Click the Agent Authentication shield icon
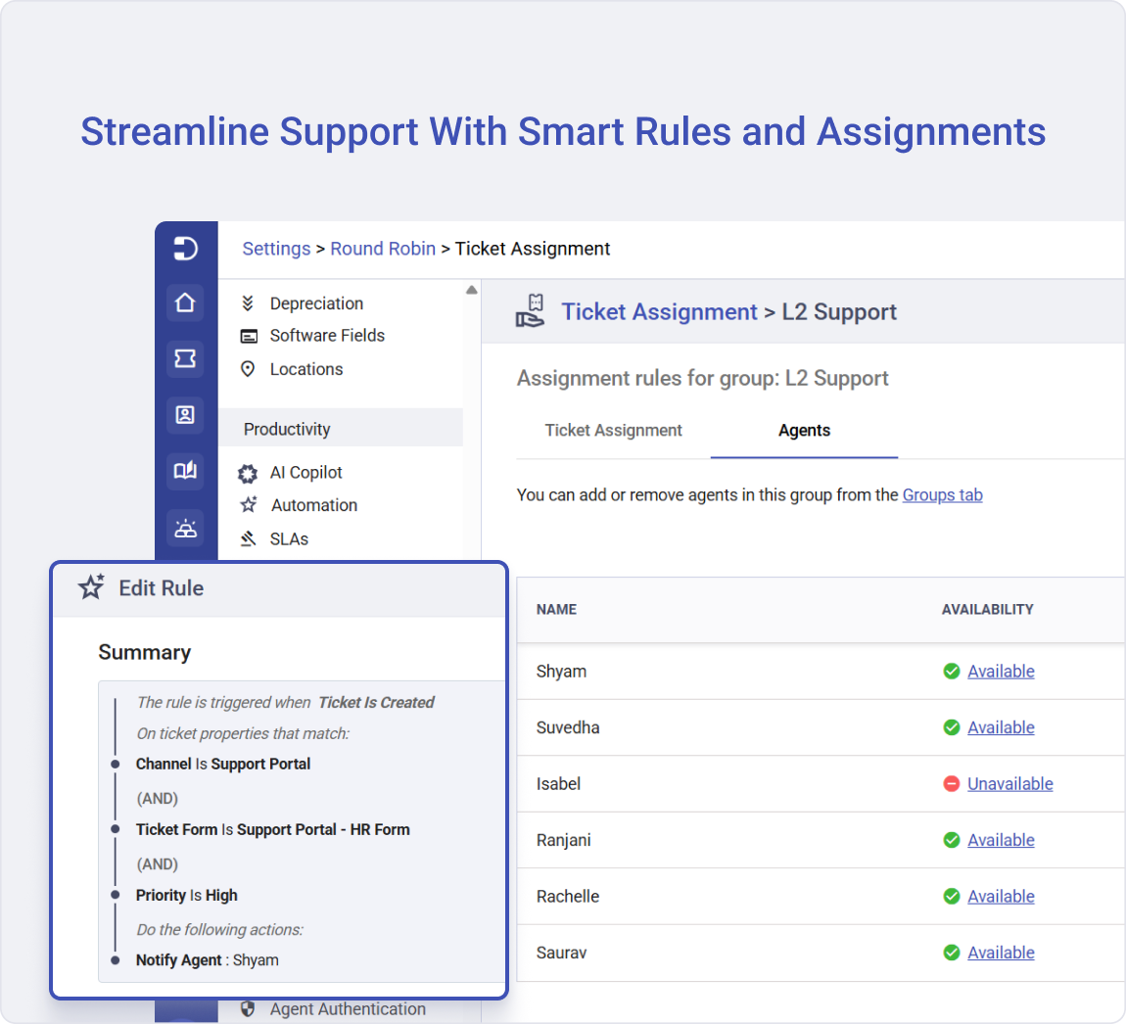 (x=248, y=1009)
